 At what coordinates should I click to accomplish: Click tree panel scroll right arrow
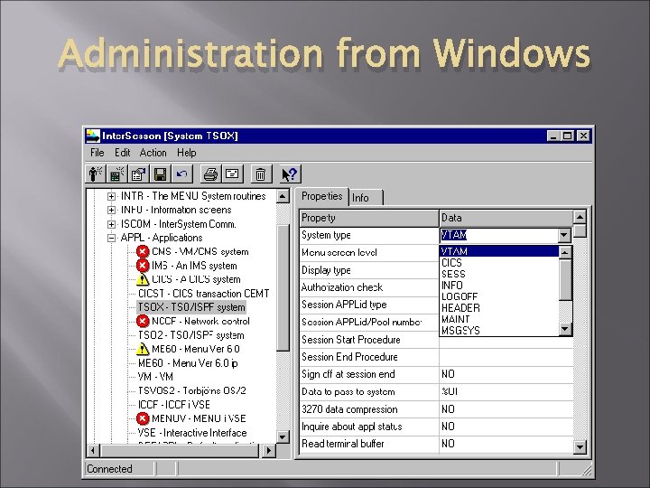(269, 450)
